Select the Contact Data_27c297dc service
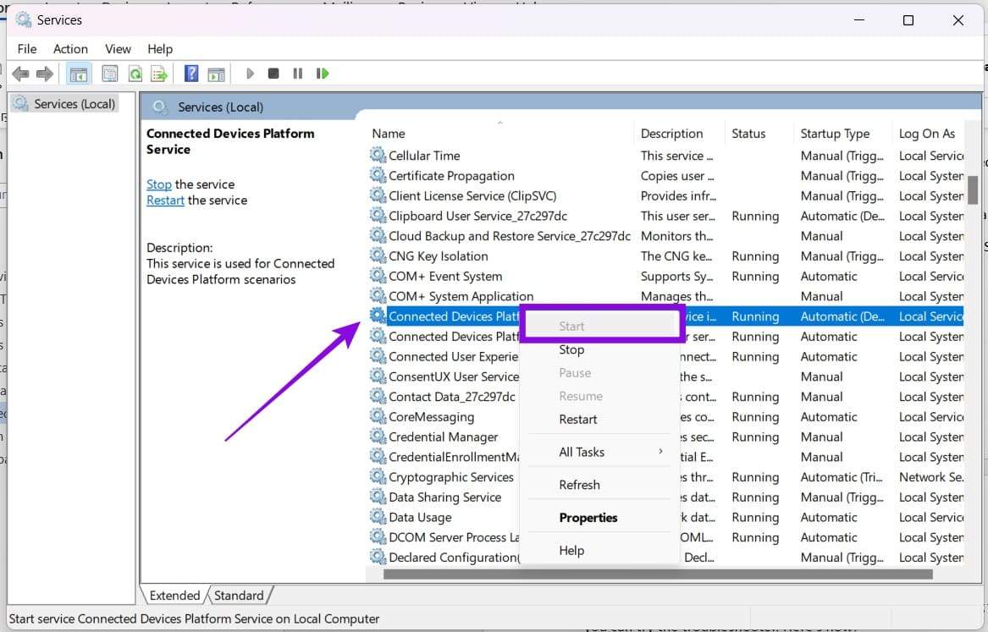Screen dimensions: 988x632 point(452,397)
